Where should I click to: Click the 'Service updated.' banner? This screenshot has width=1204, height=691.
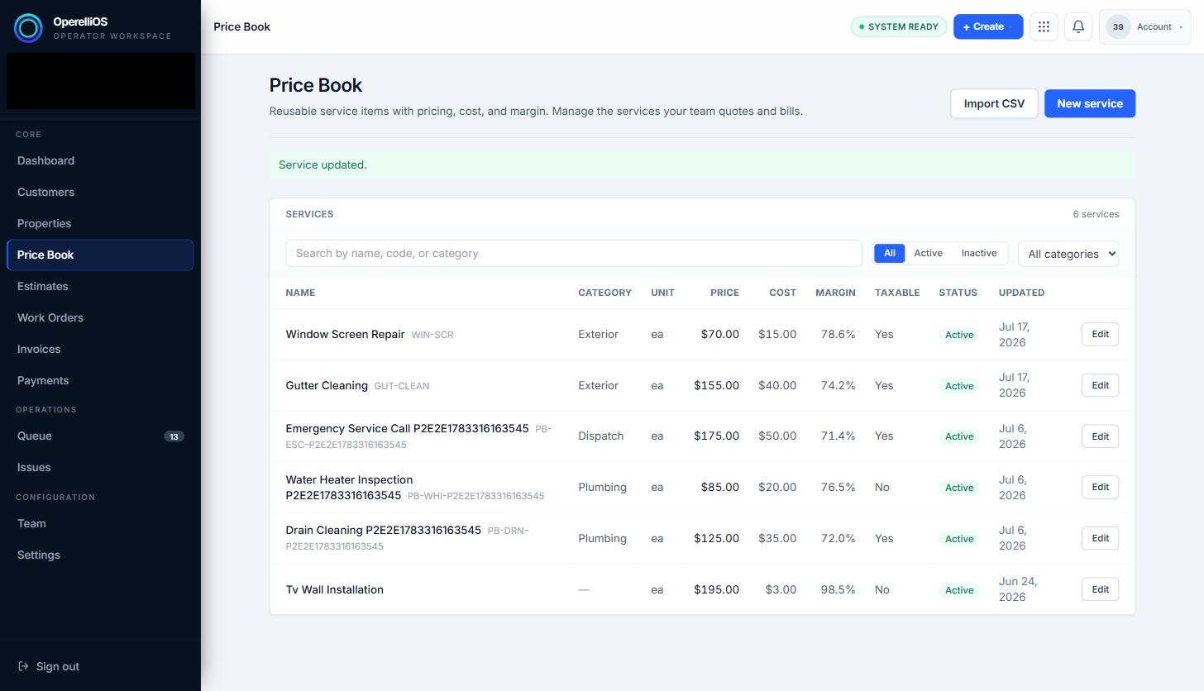point(702,164)
